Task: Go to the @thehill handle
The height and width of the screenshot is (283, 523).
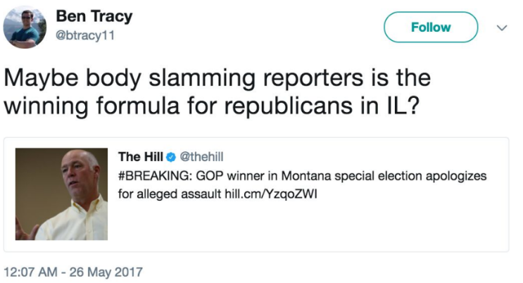Action: [201, 156]
